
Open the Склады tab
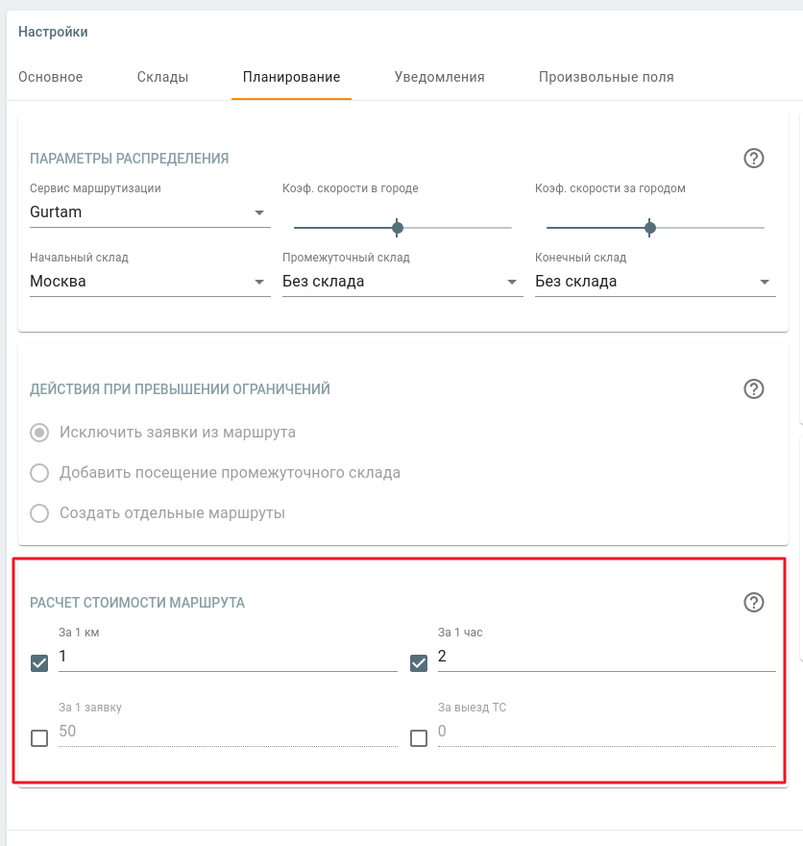pos(162,77)
